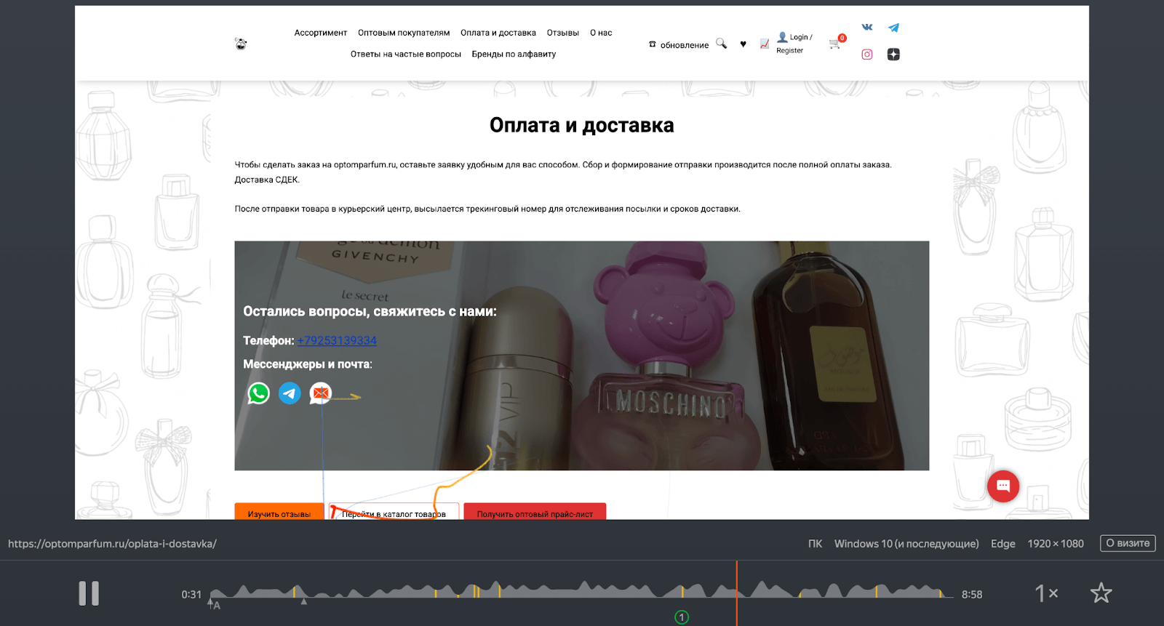Click the A marker at timeline start

214,603
